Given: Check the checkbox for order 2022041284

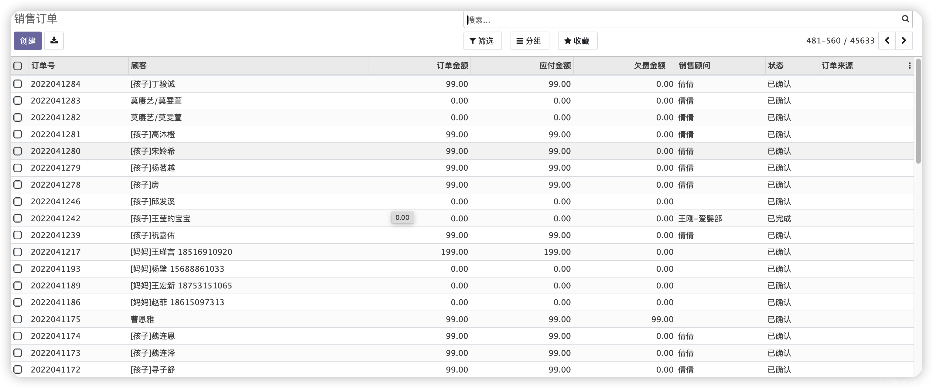Looking at the screenshot, I should coord(18,83).
